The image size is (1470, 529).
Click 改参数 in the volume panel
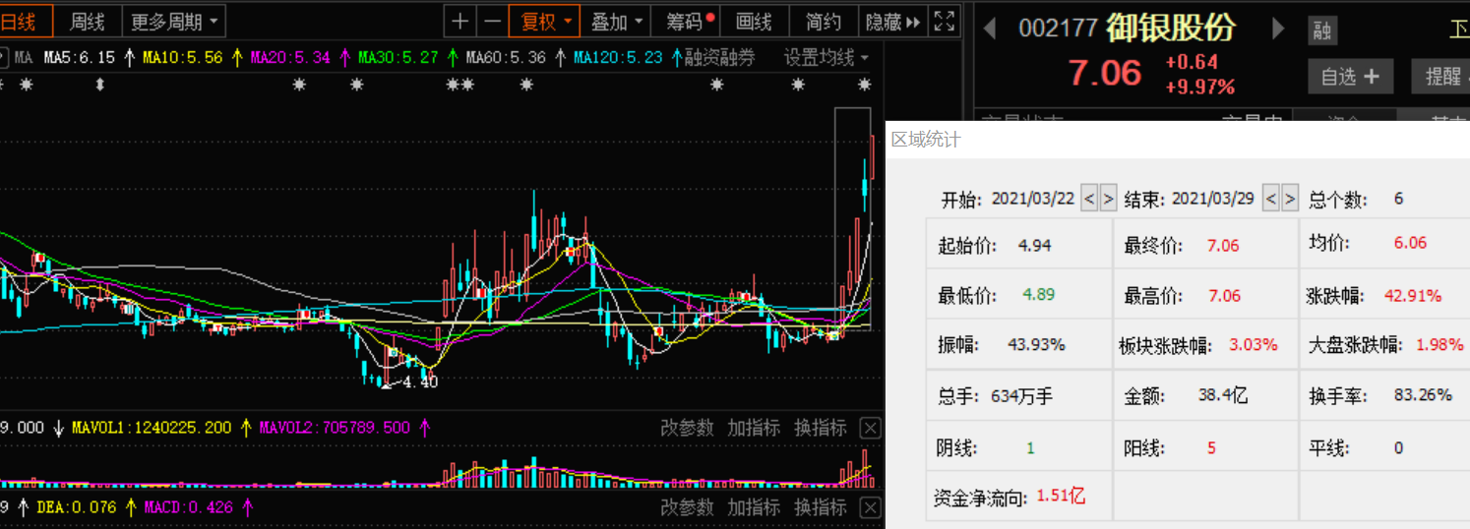[687, 428]
